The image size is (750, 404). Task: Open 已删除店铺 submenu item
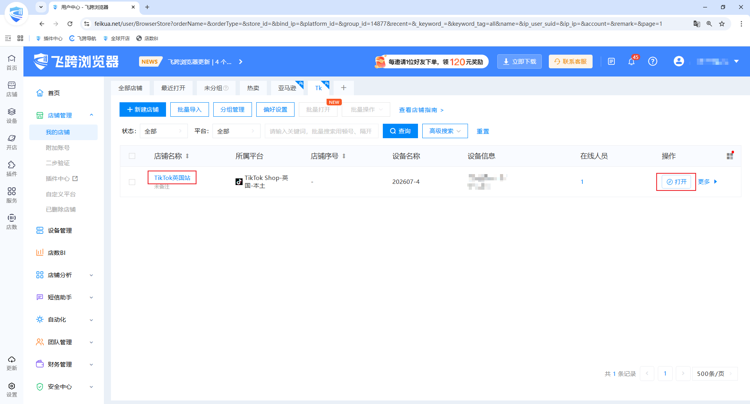(61, 210)
